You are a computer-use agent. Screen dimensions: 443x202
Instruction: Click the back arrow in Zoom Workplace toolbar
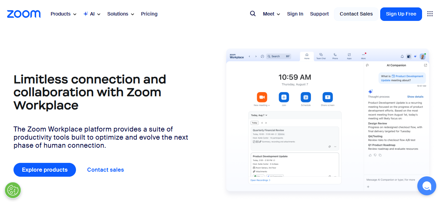click(250, 56)
